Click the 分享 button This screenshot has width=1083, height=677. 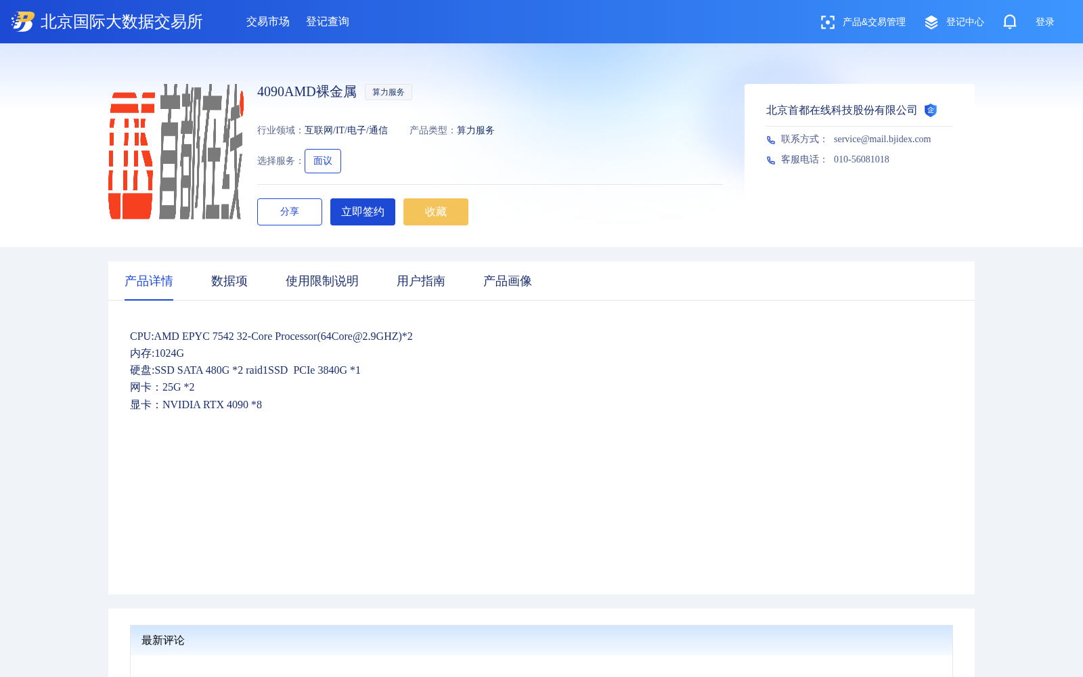290,212
